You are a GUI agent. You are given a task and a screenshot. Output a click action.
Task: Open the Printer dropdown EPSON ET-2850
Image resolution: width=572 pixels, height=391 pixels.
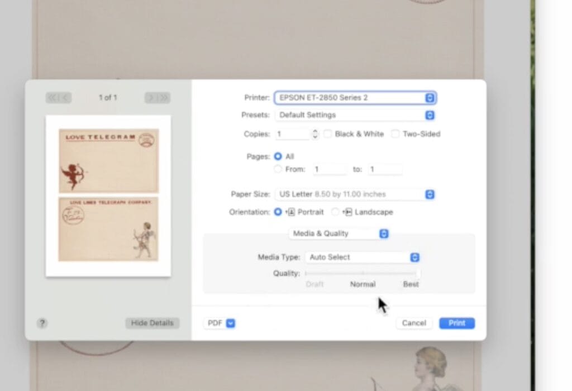coord(355,98)
